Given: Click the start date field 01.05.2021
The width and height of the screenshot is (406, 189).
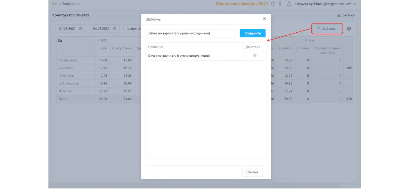Looking at the screenshot, I should coord(71,29).
